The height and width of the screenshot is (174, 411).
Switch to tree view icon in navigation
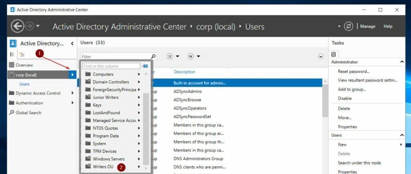click(22, 55)
